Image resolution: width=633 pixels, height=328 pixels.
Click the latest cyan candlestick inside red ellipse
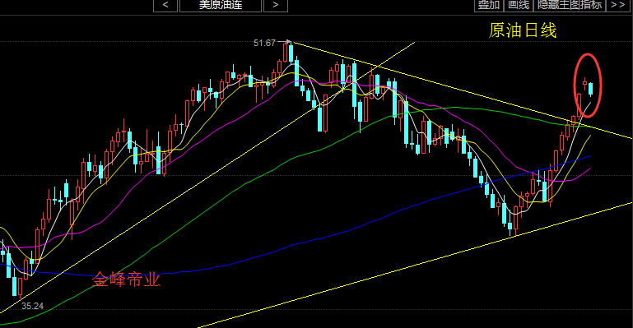click(591, 89)
